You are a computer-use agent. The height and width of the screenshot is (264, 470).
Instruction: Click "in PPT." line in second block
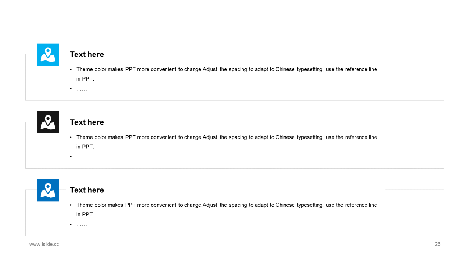click(x=85, y=147)
